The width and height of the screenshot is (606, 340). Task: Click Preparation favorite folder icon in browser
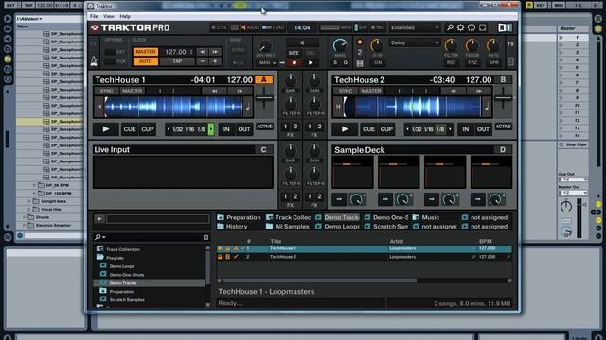tap(221, 217)
